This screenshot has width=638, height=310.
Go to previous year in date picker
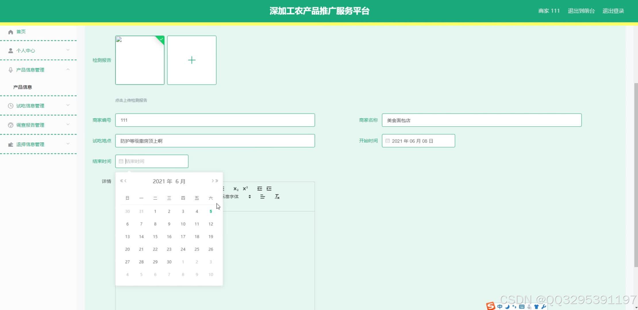[122, 181]
